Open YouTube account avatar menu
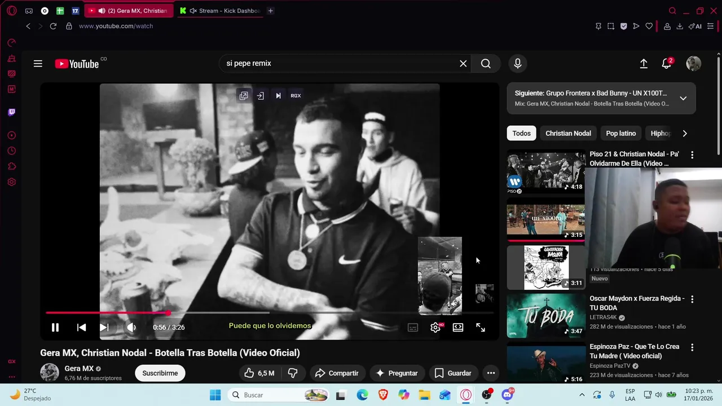Image resolution: width=722 pixels, height=406 pixels. (693, 64)
